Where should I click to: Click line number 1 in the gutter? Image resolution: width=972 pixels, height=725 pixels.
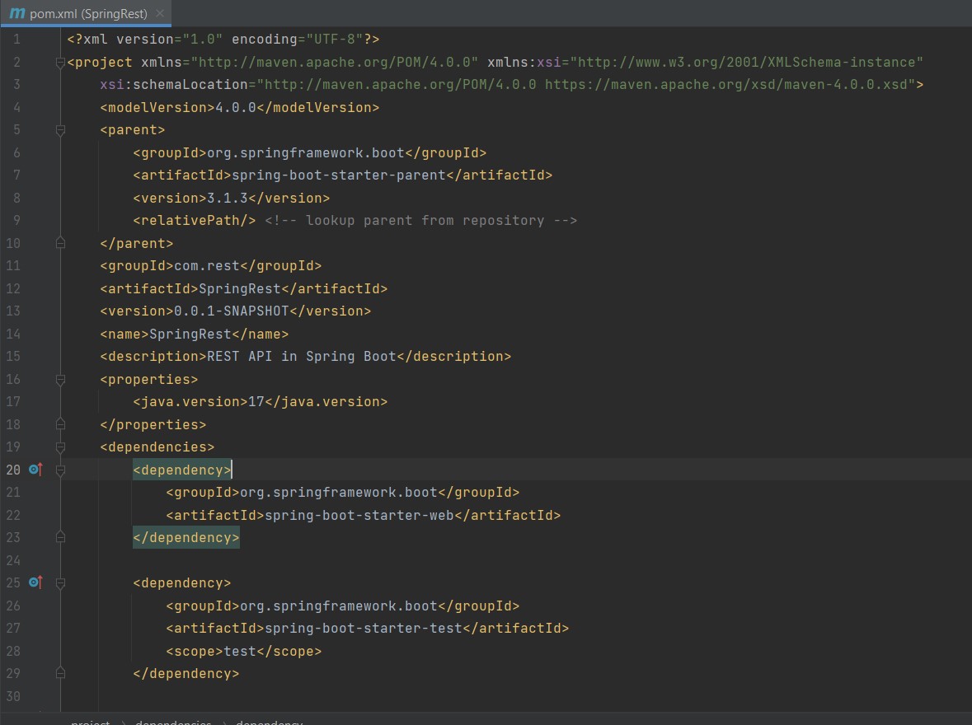click(16, 39)
